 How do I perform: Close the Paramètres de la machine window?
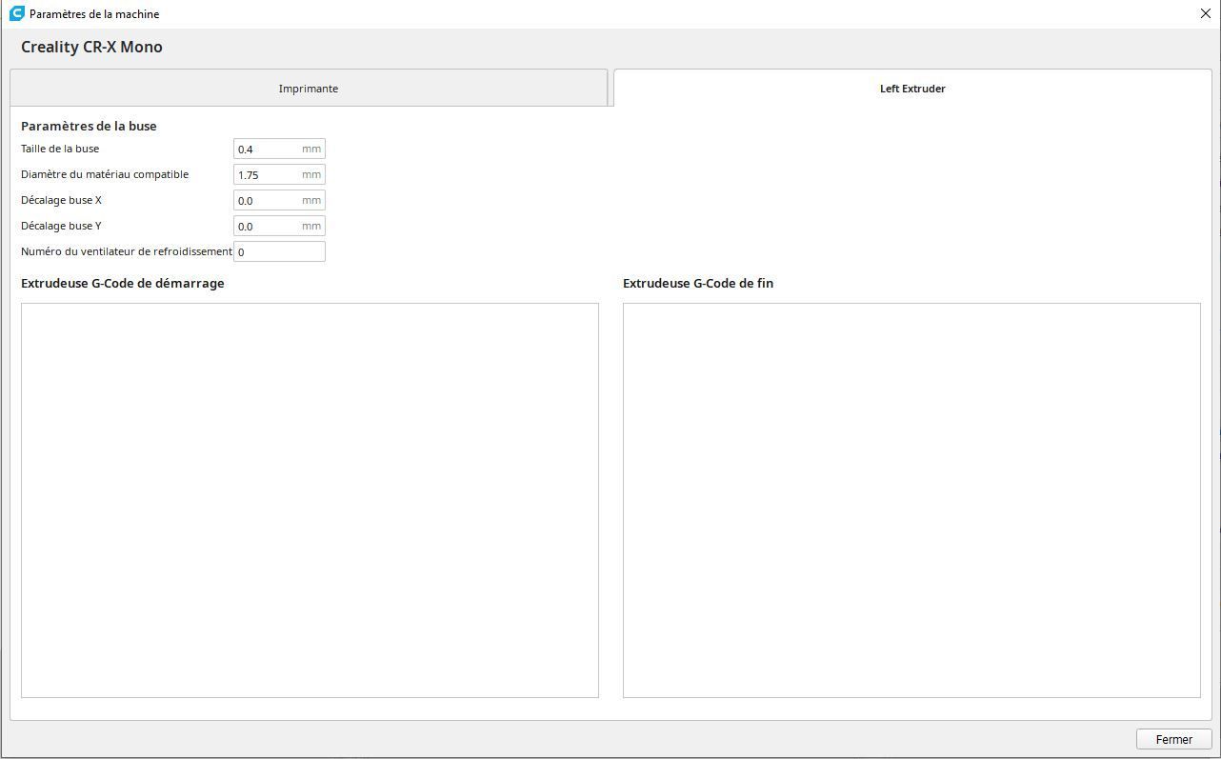pos(1206,13)
